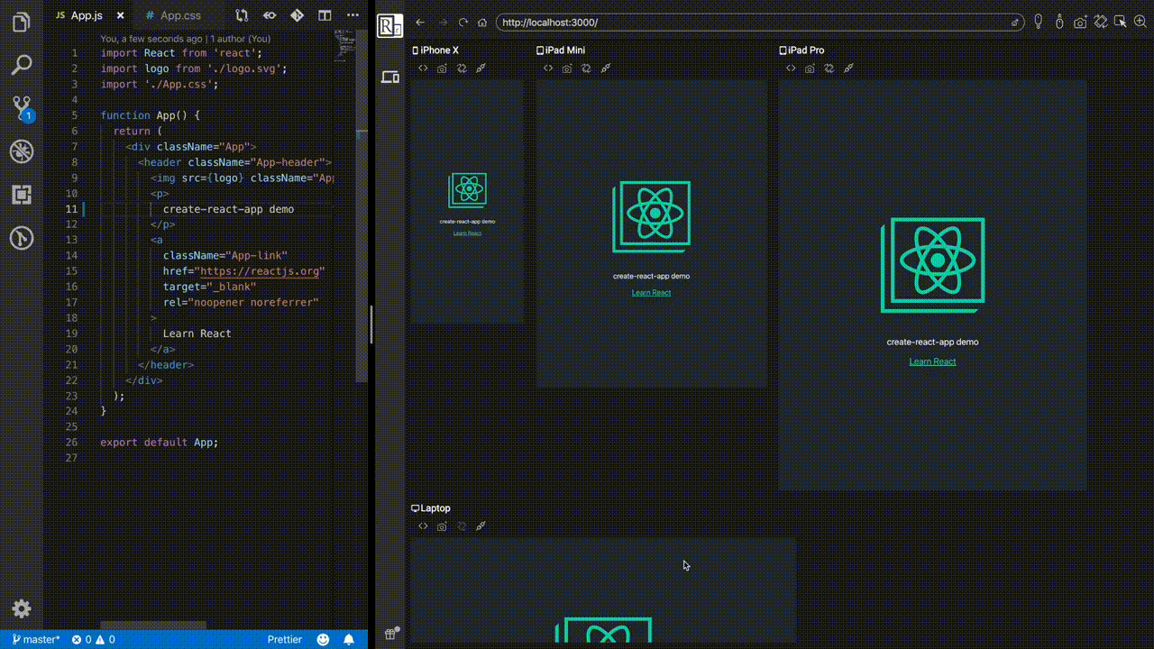The image size is (1154, 649).
Task: Open DevTools for Laptop
Action: (423, 526)
